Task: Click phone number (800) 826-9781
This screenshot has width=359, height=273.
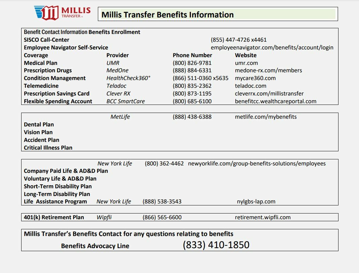Action: click(192, 63)
